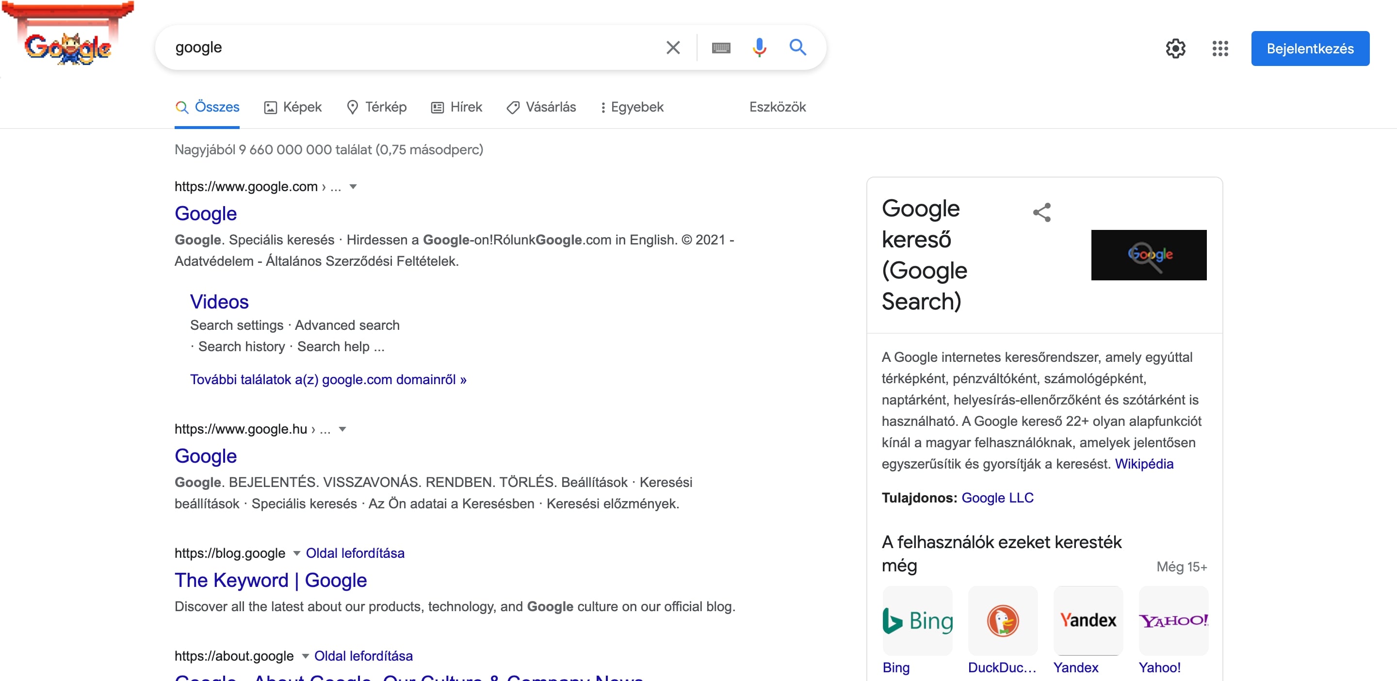Click the https://www.google.com URL text
The height and width of the screenshot is (681, 1397).
coord(246,187)
